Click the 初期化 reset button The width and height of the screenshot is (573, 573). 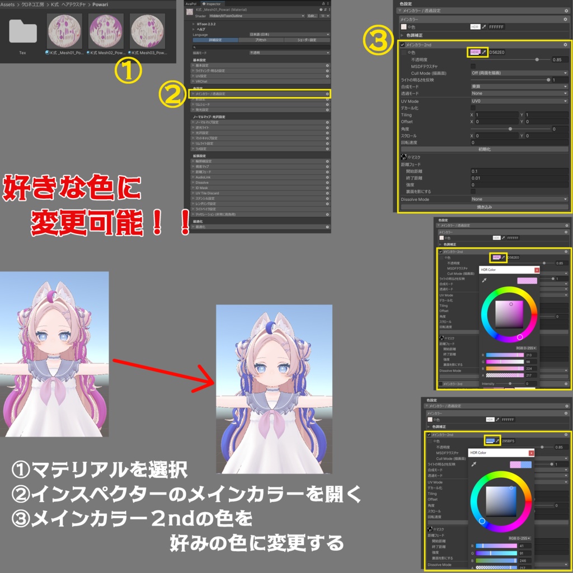485,149
